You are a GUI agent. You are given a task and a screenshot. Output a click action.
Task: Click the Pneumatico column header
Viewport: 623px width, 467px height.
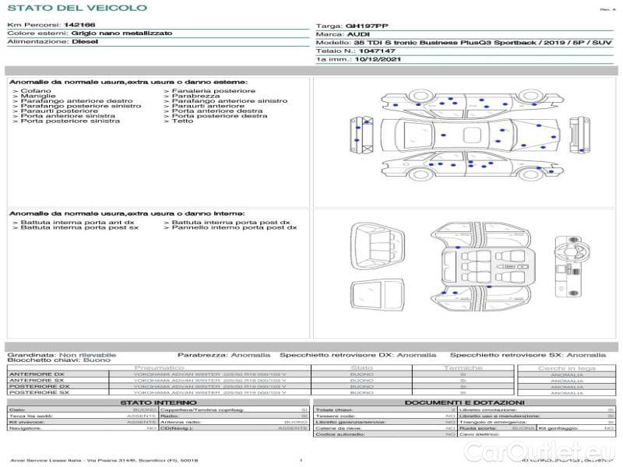pos(159,367)
